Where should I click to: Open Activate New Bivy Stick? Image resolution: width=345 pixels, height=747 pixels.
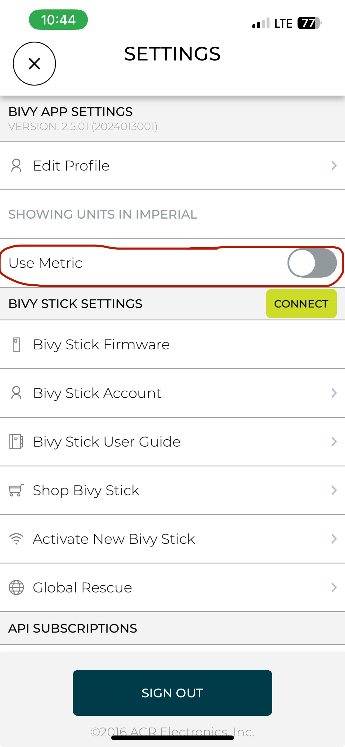pos(172,539)
